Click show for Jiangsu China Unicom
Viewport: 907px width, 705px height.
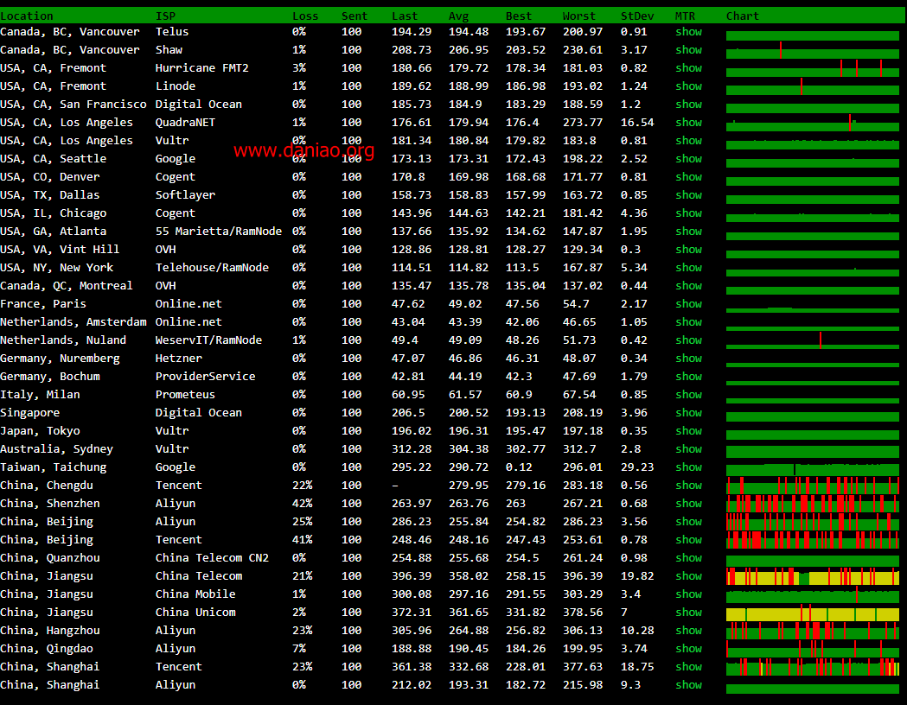point(688,613)
